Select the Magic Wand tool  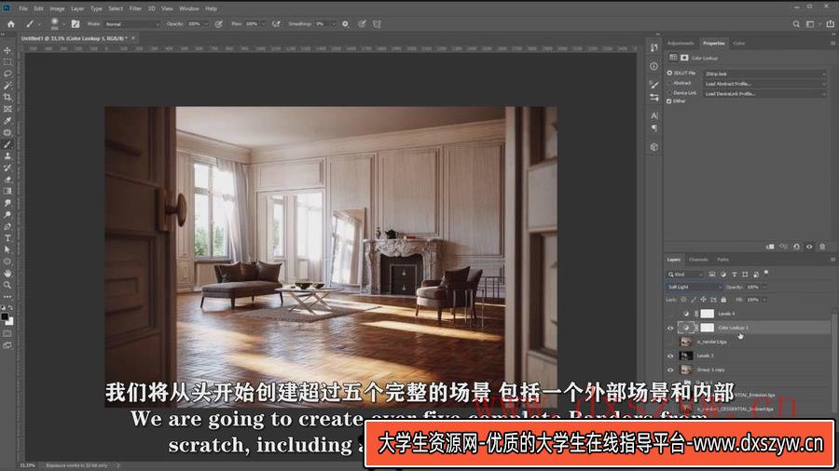(7, 86)
